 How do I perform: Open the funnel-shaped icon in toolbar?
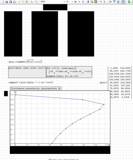pyautogui.click(x=114, y=2)
